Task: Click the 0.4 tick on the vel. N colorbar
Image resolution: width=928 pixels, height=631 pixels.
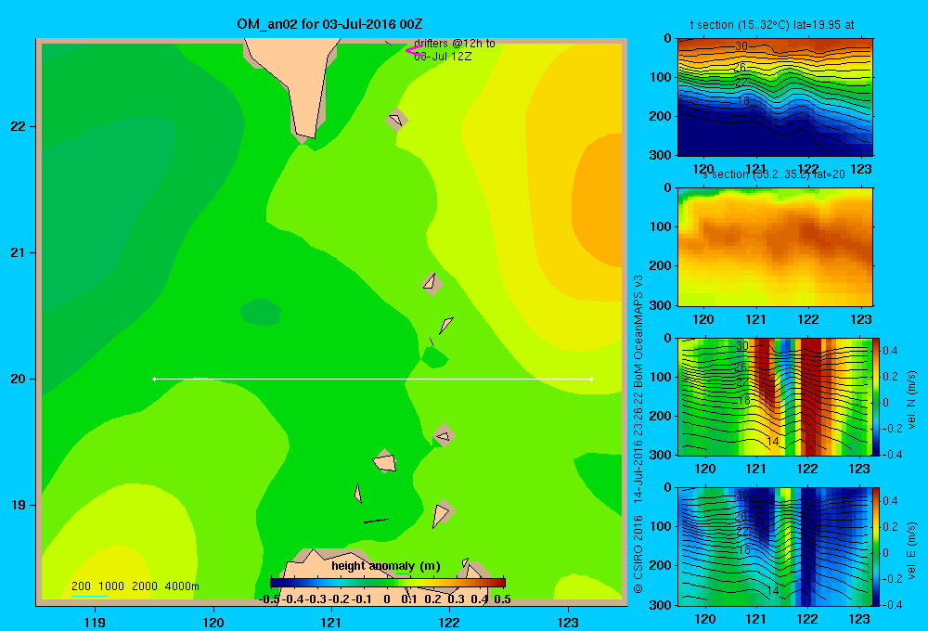Action: 890,351
